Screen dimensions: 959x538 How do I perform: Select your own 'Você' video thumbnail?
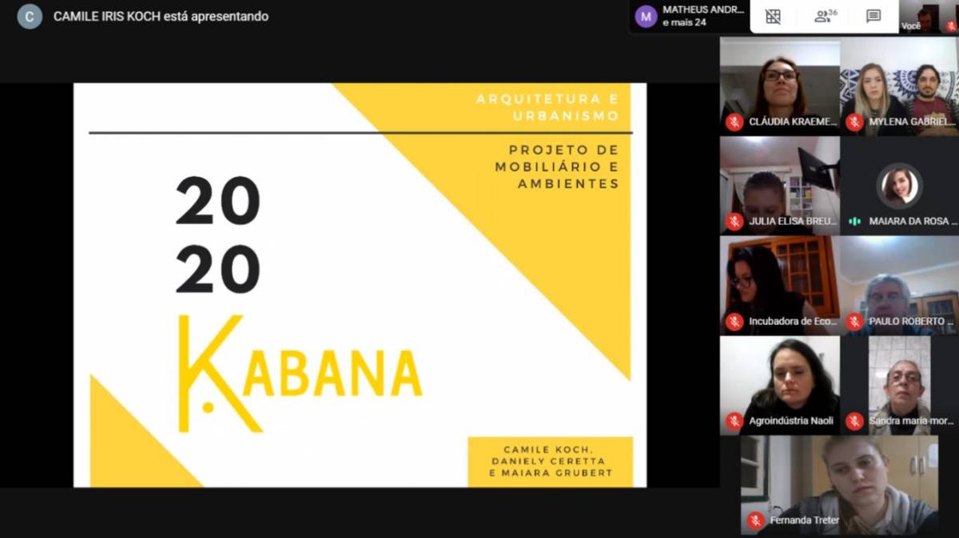[x=929, y=17]
